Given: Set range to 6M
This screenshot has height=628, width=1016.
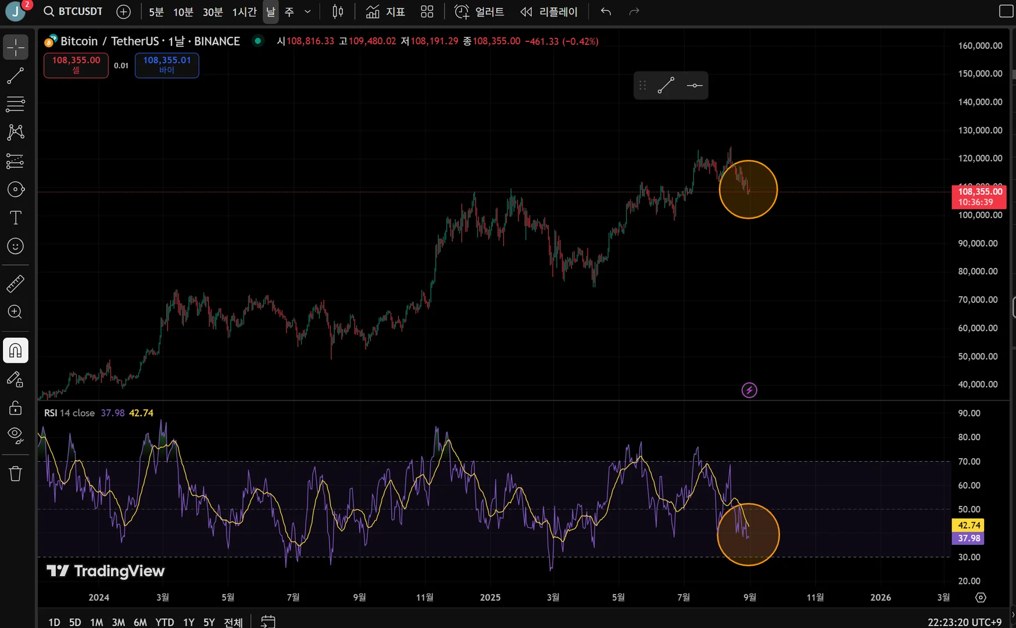Looking at the screenshot, I should point(140,622).
